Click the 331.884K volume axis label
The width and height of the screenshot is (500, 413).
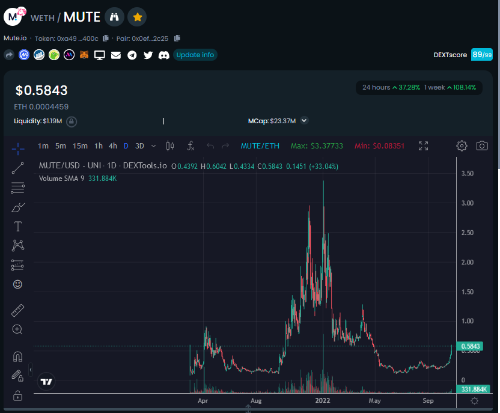pos(474,389)
